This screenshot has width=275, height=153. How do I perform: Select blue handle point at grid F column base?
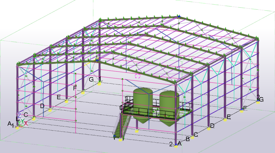point(242,109)
